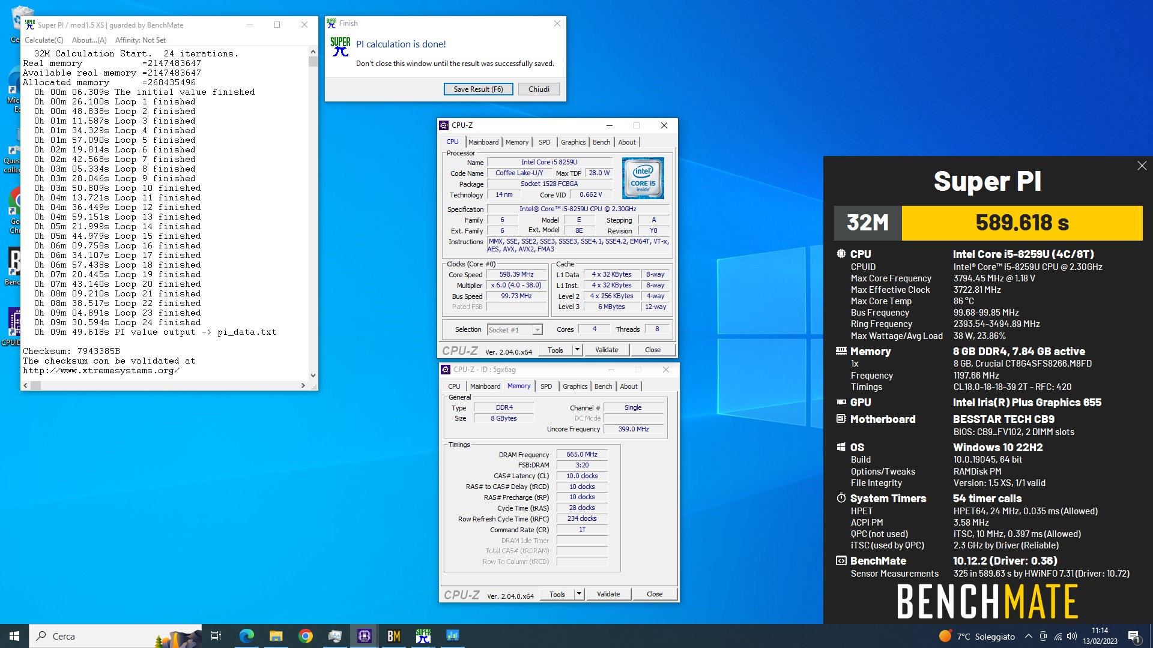The width and height of the screenshot is (1153, 648).
Task: Open About tab in upper CPU-Z
Action: (627, 142)
